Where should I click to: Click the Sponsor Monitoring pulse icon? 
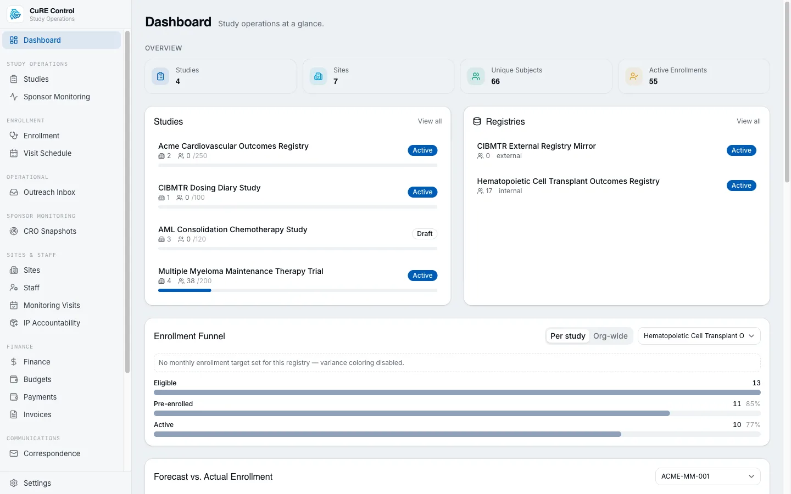(14, 97)
